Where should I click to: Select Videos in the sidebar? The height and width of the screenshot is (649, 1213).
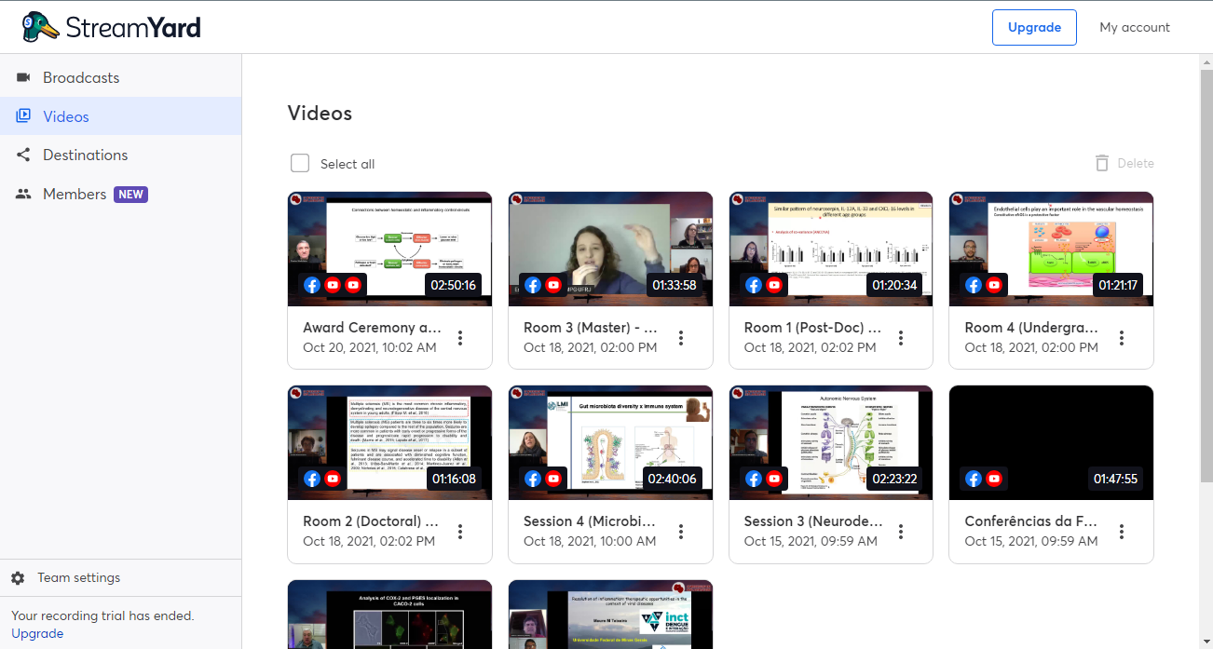120,116
